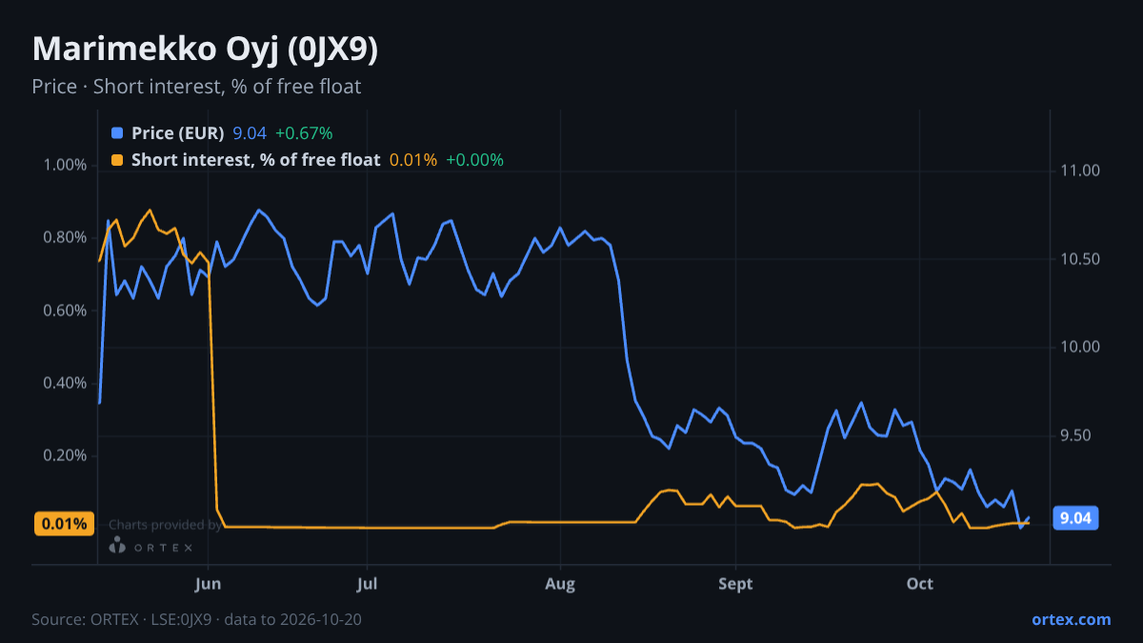This screenshot has height=643, width=1143.
Task: Click the orange 0.01% axis badge
Action: [65, 523]
